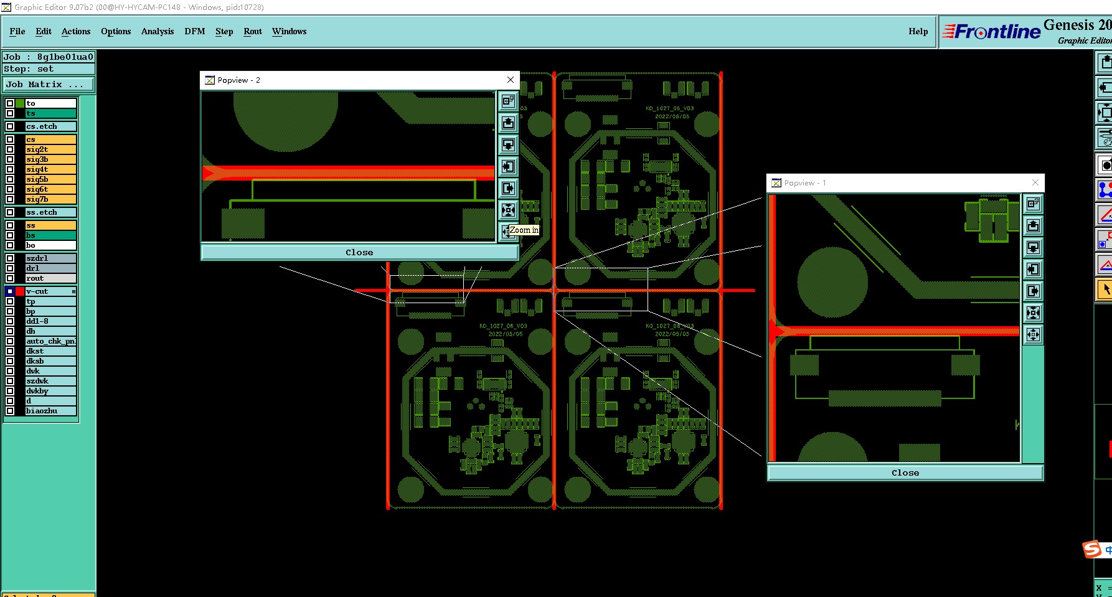Screen dimensions: 1112x597
Task: Click pan up icon in main right toolbar
Action: click(1105, 62)
